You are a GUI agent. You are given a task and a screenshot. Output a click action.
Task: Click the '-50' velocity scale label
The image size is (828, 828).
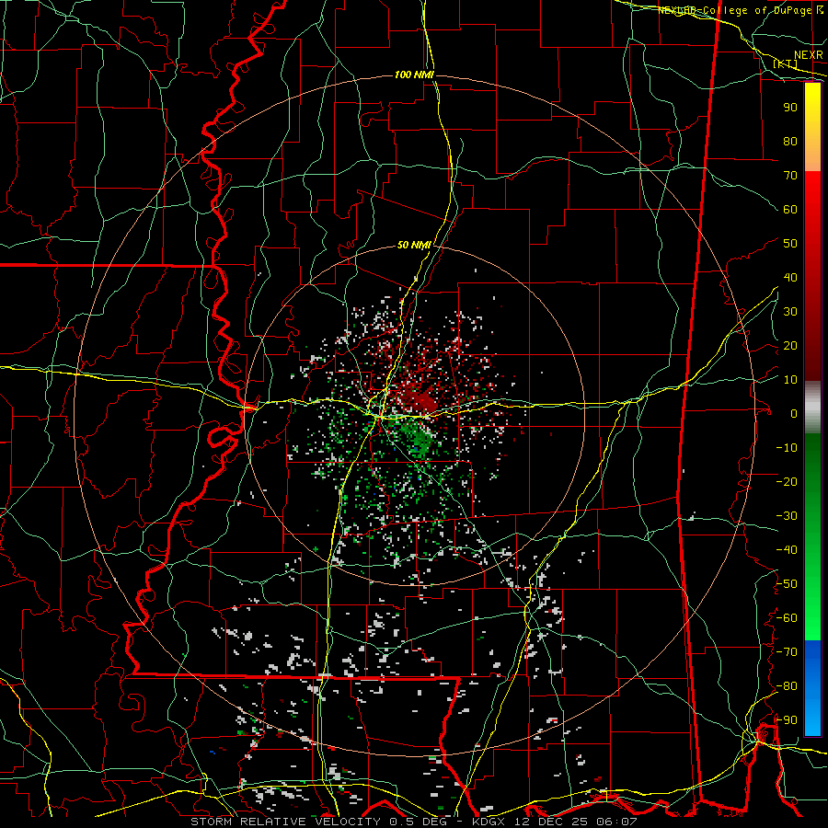tap(787, 584)
